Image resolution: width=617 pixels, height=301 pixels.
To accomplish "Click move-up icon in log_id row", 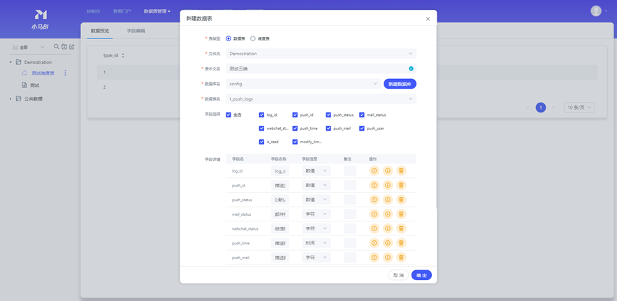I will tap(374, 170).
